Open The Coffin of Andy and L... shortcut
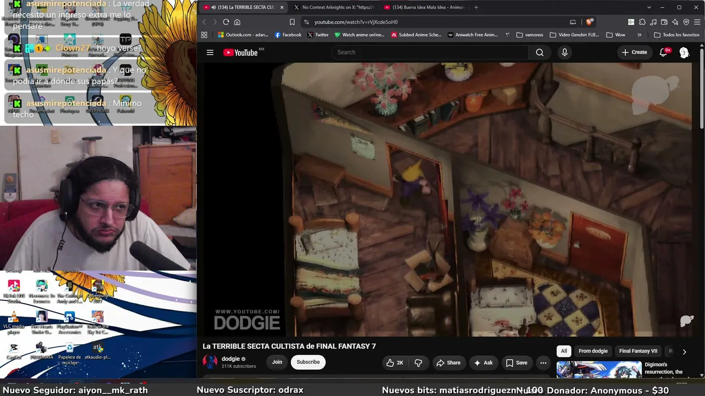The width and height of the screenshot is (705, 396). click(x=69, y=291)
